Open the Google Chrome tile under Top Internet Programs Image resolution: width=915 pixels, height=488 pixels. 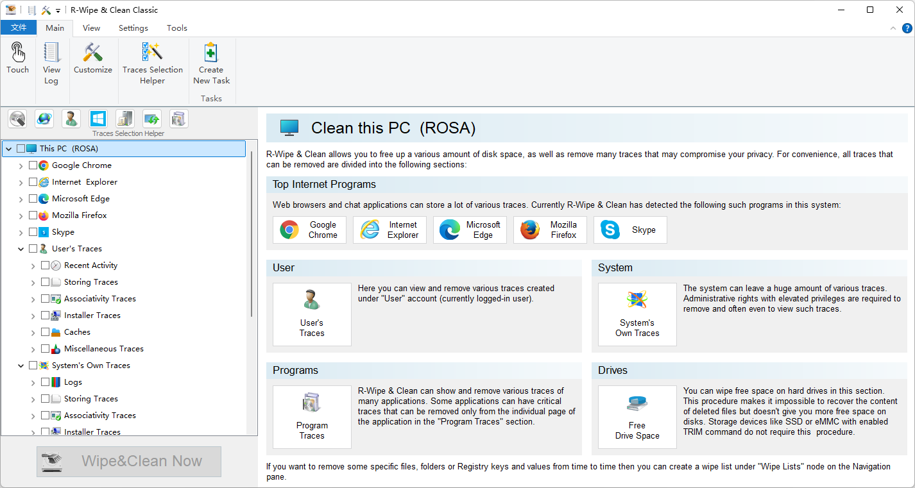tap(309, 230)
